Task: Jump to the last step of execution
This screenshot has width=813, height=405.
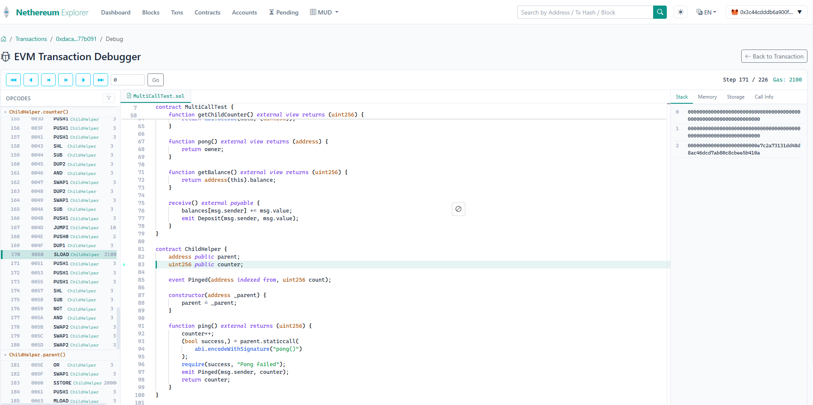Action: (100, 80)
